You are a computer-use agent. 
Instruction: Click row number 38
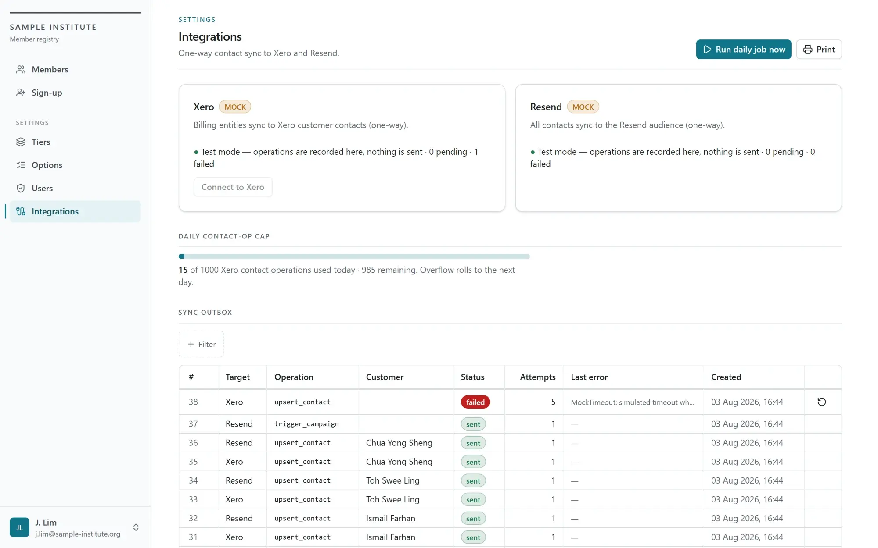pos(193,402)
